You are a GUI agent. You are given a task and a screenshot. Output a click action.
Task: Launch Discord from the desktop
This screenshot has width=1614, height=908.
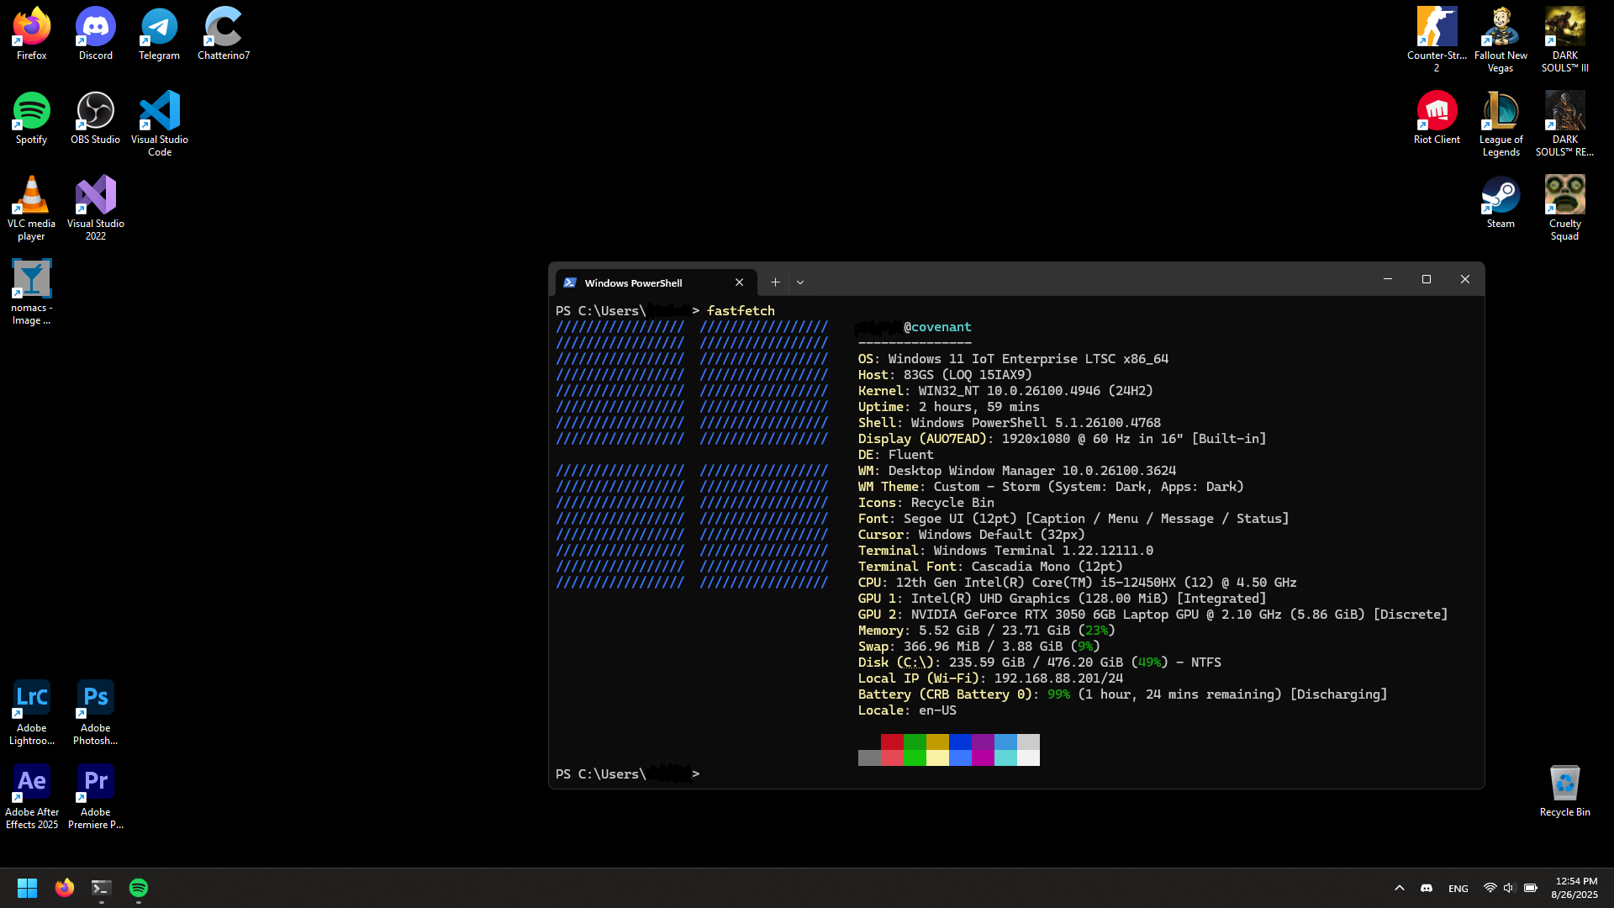[95, 34]
